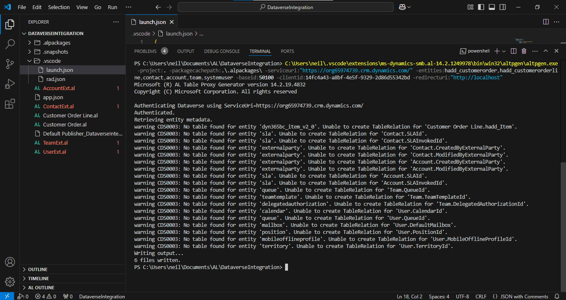Screen dimensions: 566x300
Task: Split the terminal panel
Action: tap(513, 51)
